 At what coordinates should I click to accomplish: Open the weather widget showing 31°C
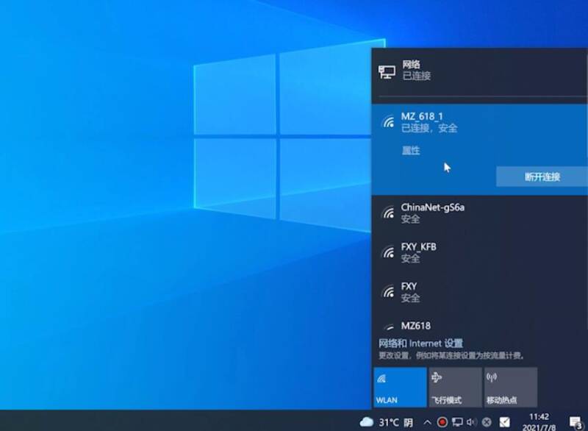pos(387,422)
